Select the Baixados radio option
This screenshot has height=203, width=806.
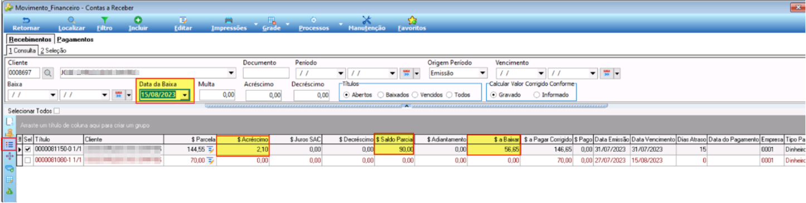tap(381, 95)
